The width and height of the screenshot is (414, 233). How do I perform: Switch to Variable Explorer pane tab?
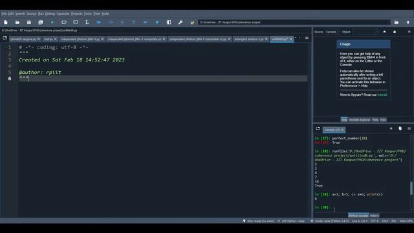tap(360, 120)
